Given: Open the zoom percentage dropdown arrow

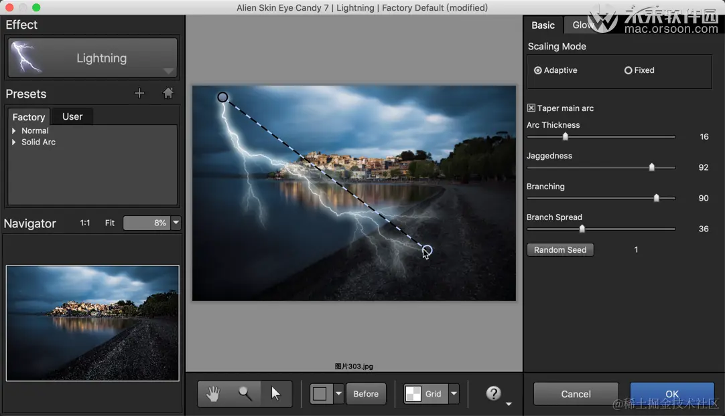Looking at the screenshot, I should click(x=176, y=223).
